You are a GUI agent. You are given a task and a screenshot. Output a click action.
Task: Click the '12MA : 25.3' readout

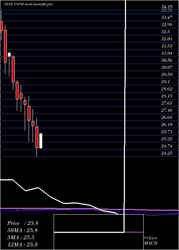point(22,245)
